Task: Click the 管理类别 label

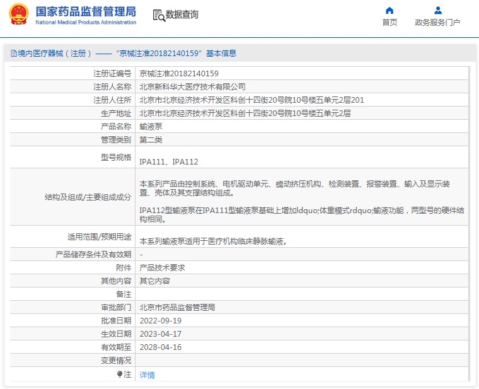Action: [116, 139]
